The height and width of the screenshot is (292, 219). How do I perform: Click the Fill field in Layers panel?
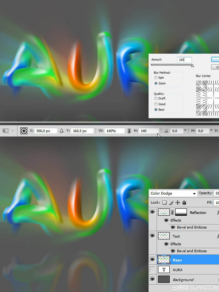coord(216,203)
